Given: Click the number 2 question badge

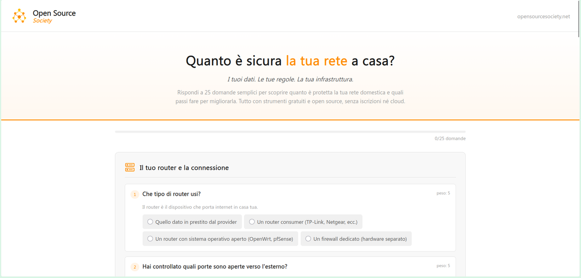Looking at the screenshot, I should [x=135, y=267].
